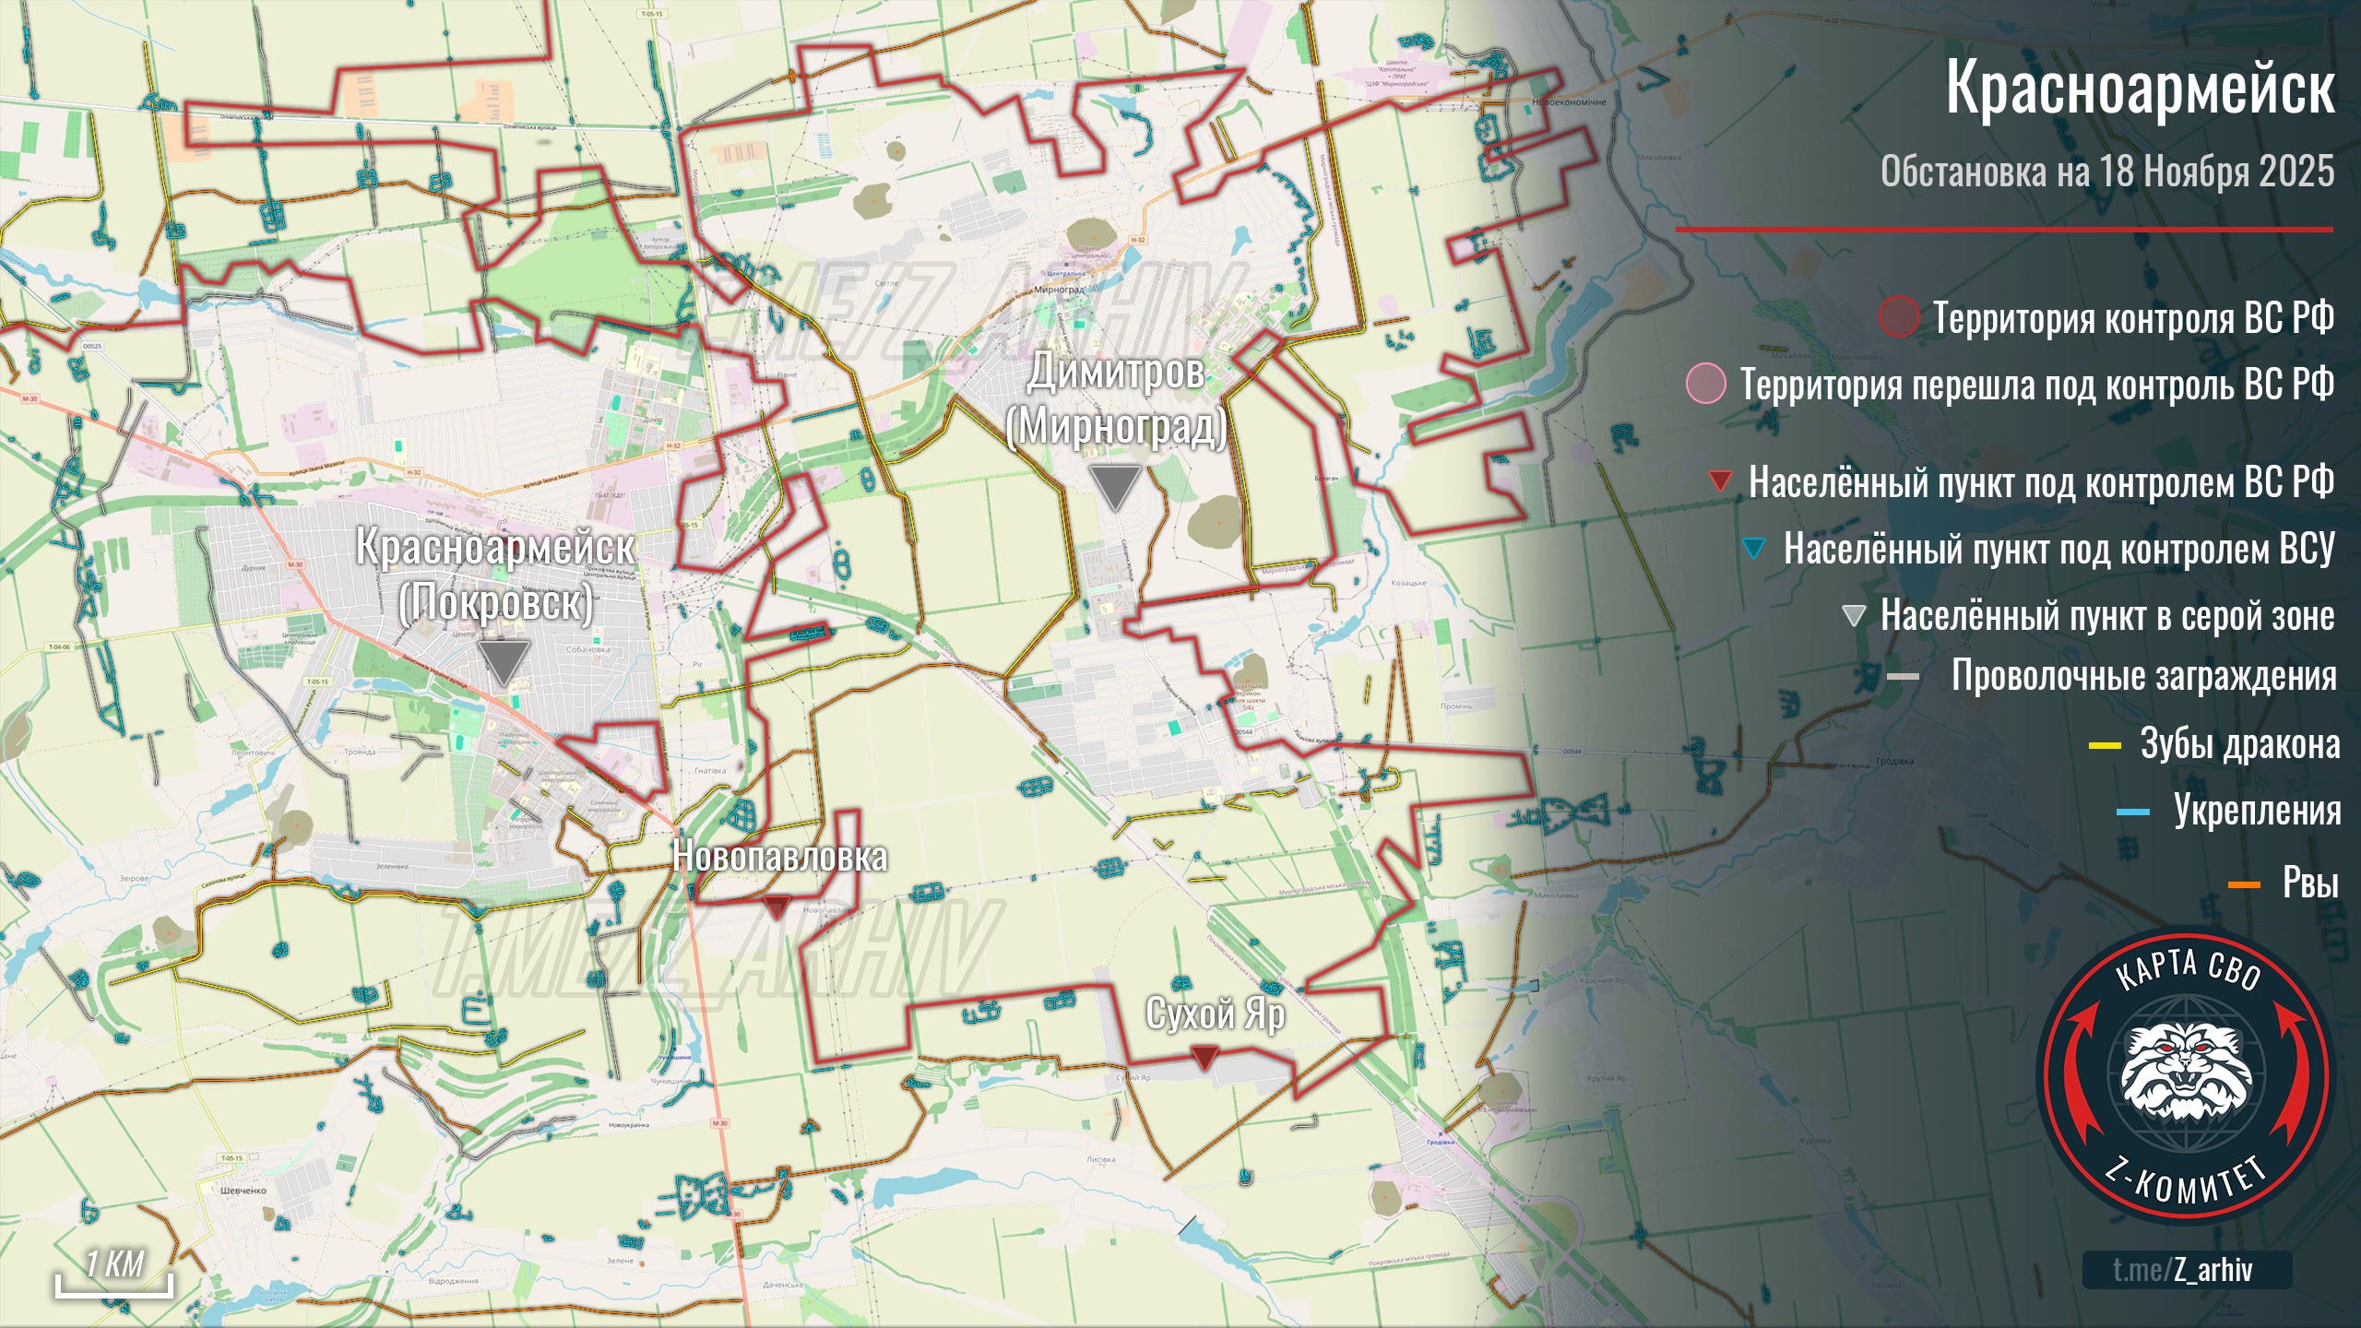Image resolution: width=2361 pixels, height=1328 pixels.
Task: Click the blue triangle legend icon for ВСУ
Action: coord(1754,548)
